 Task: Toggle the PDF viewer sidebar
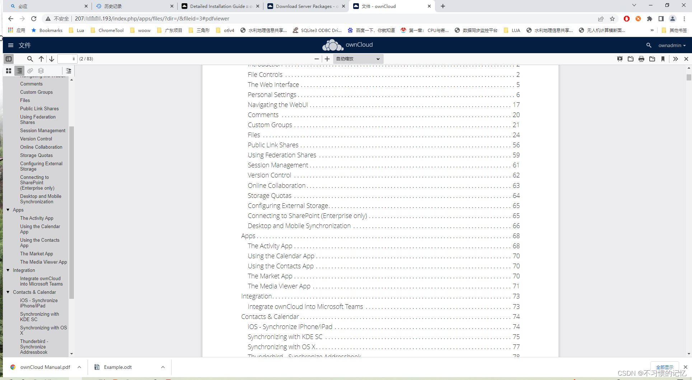coord(9,59)
